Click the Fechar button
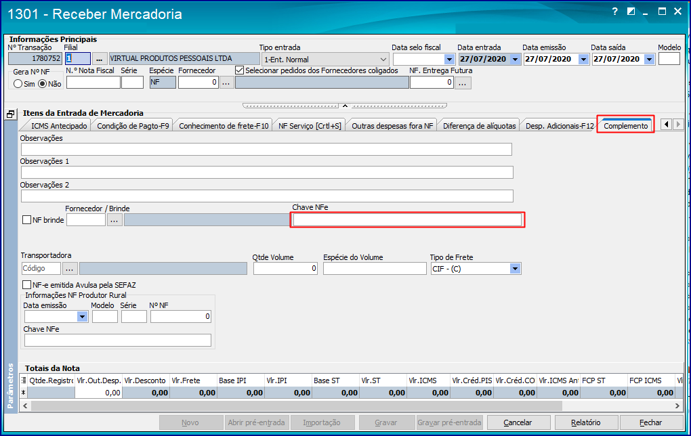Image resolution: width=691 pixels, height=436 pixels. 651,422
